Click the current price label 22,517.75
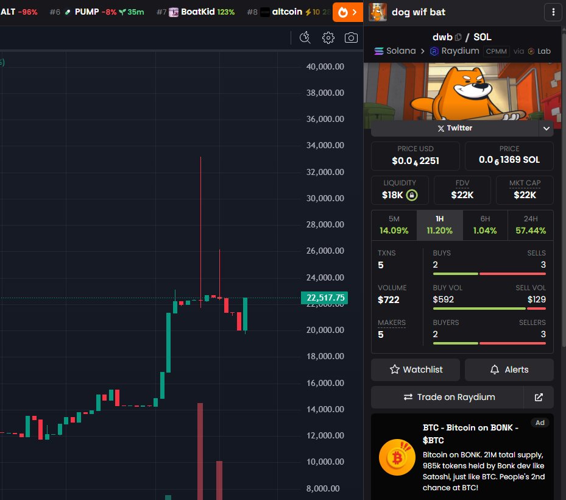566x500 pixels. tap(325, 298)
